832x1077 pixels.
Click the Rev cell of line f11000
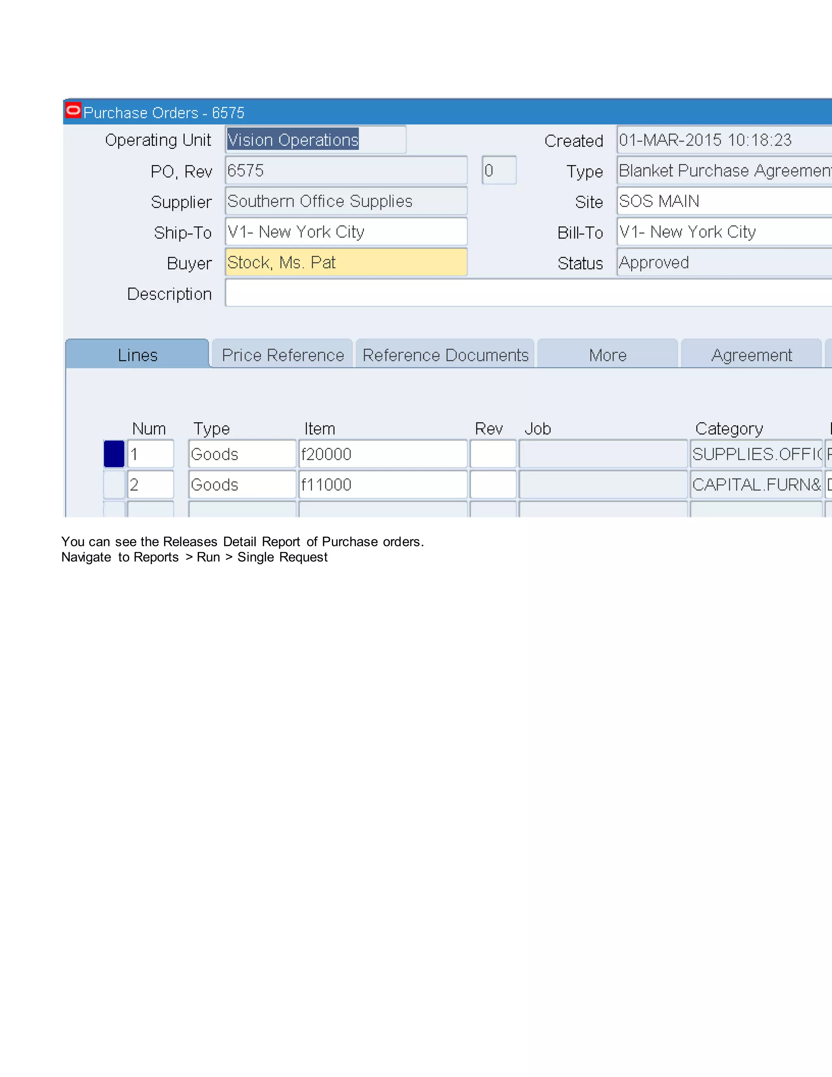click(493, 484)
